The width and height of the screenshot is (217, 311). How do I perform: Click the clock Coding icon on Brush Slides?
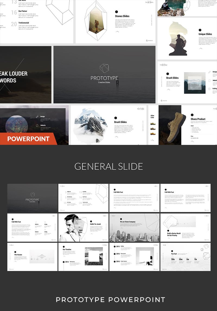pos(209,89)
